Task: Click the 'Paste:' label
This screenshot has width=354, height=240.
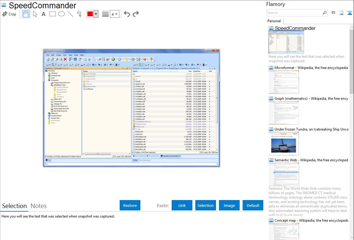Action: tap(163, 205)
